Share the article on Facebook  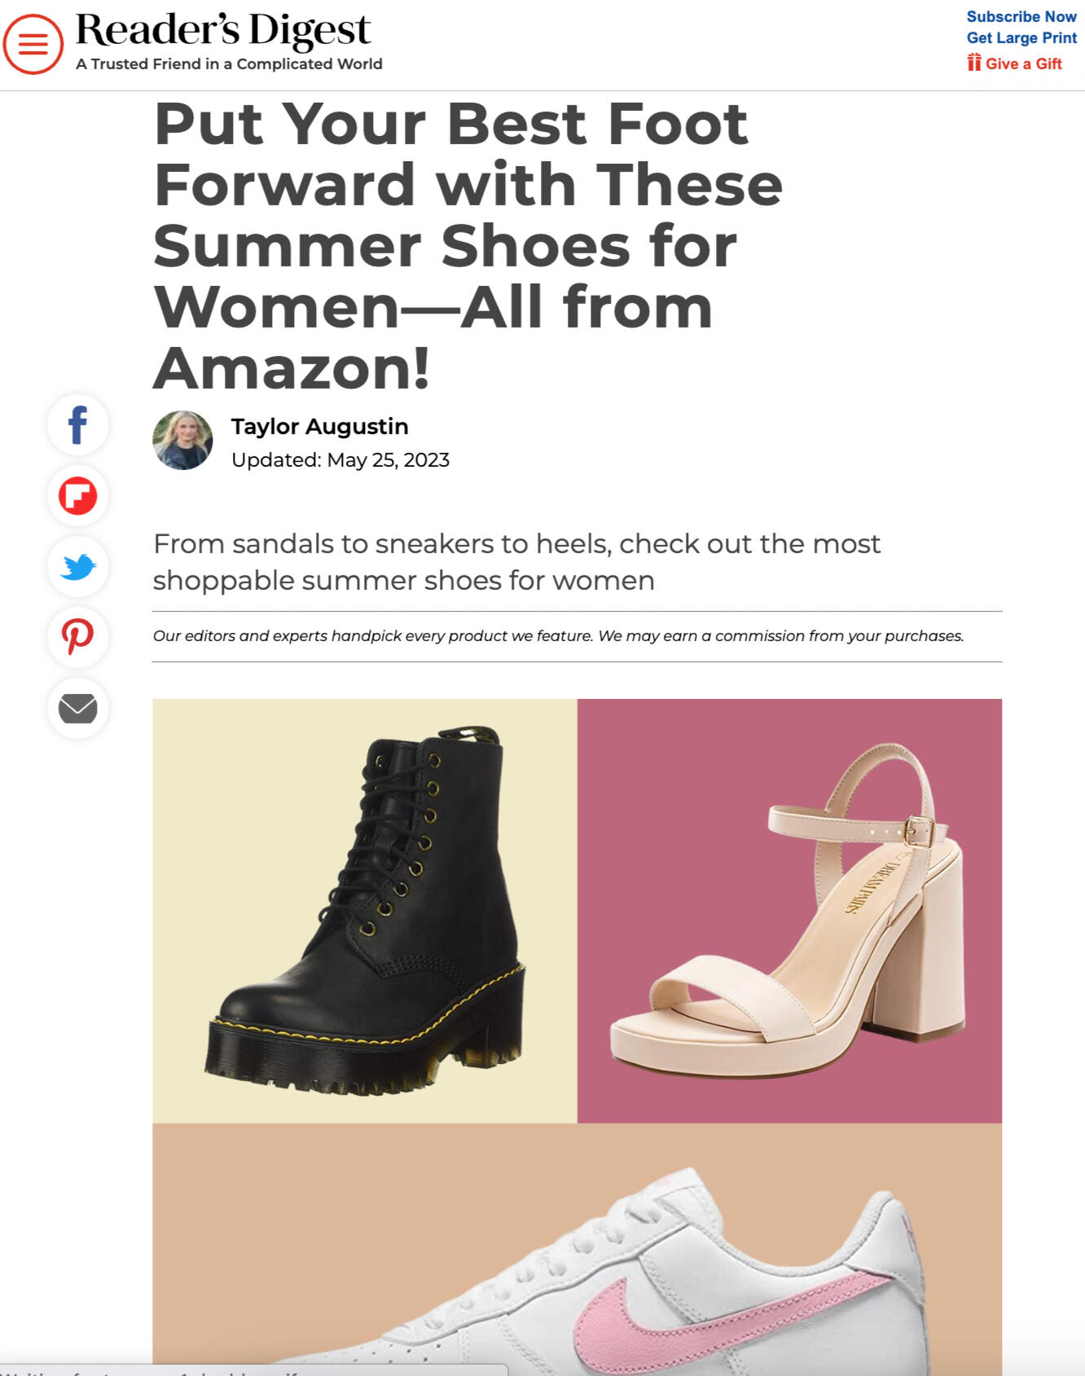coord(77,424)
